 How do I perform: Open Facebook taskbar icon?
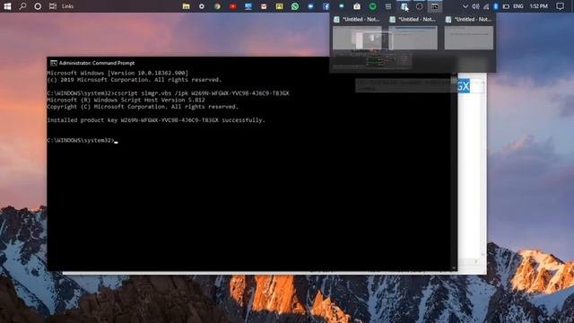pyautogui.click(x=326, y=6)
